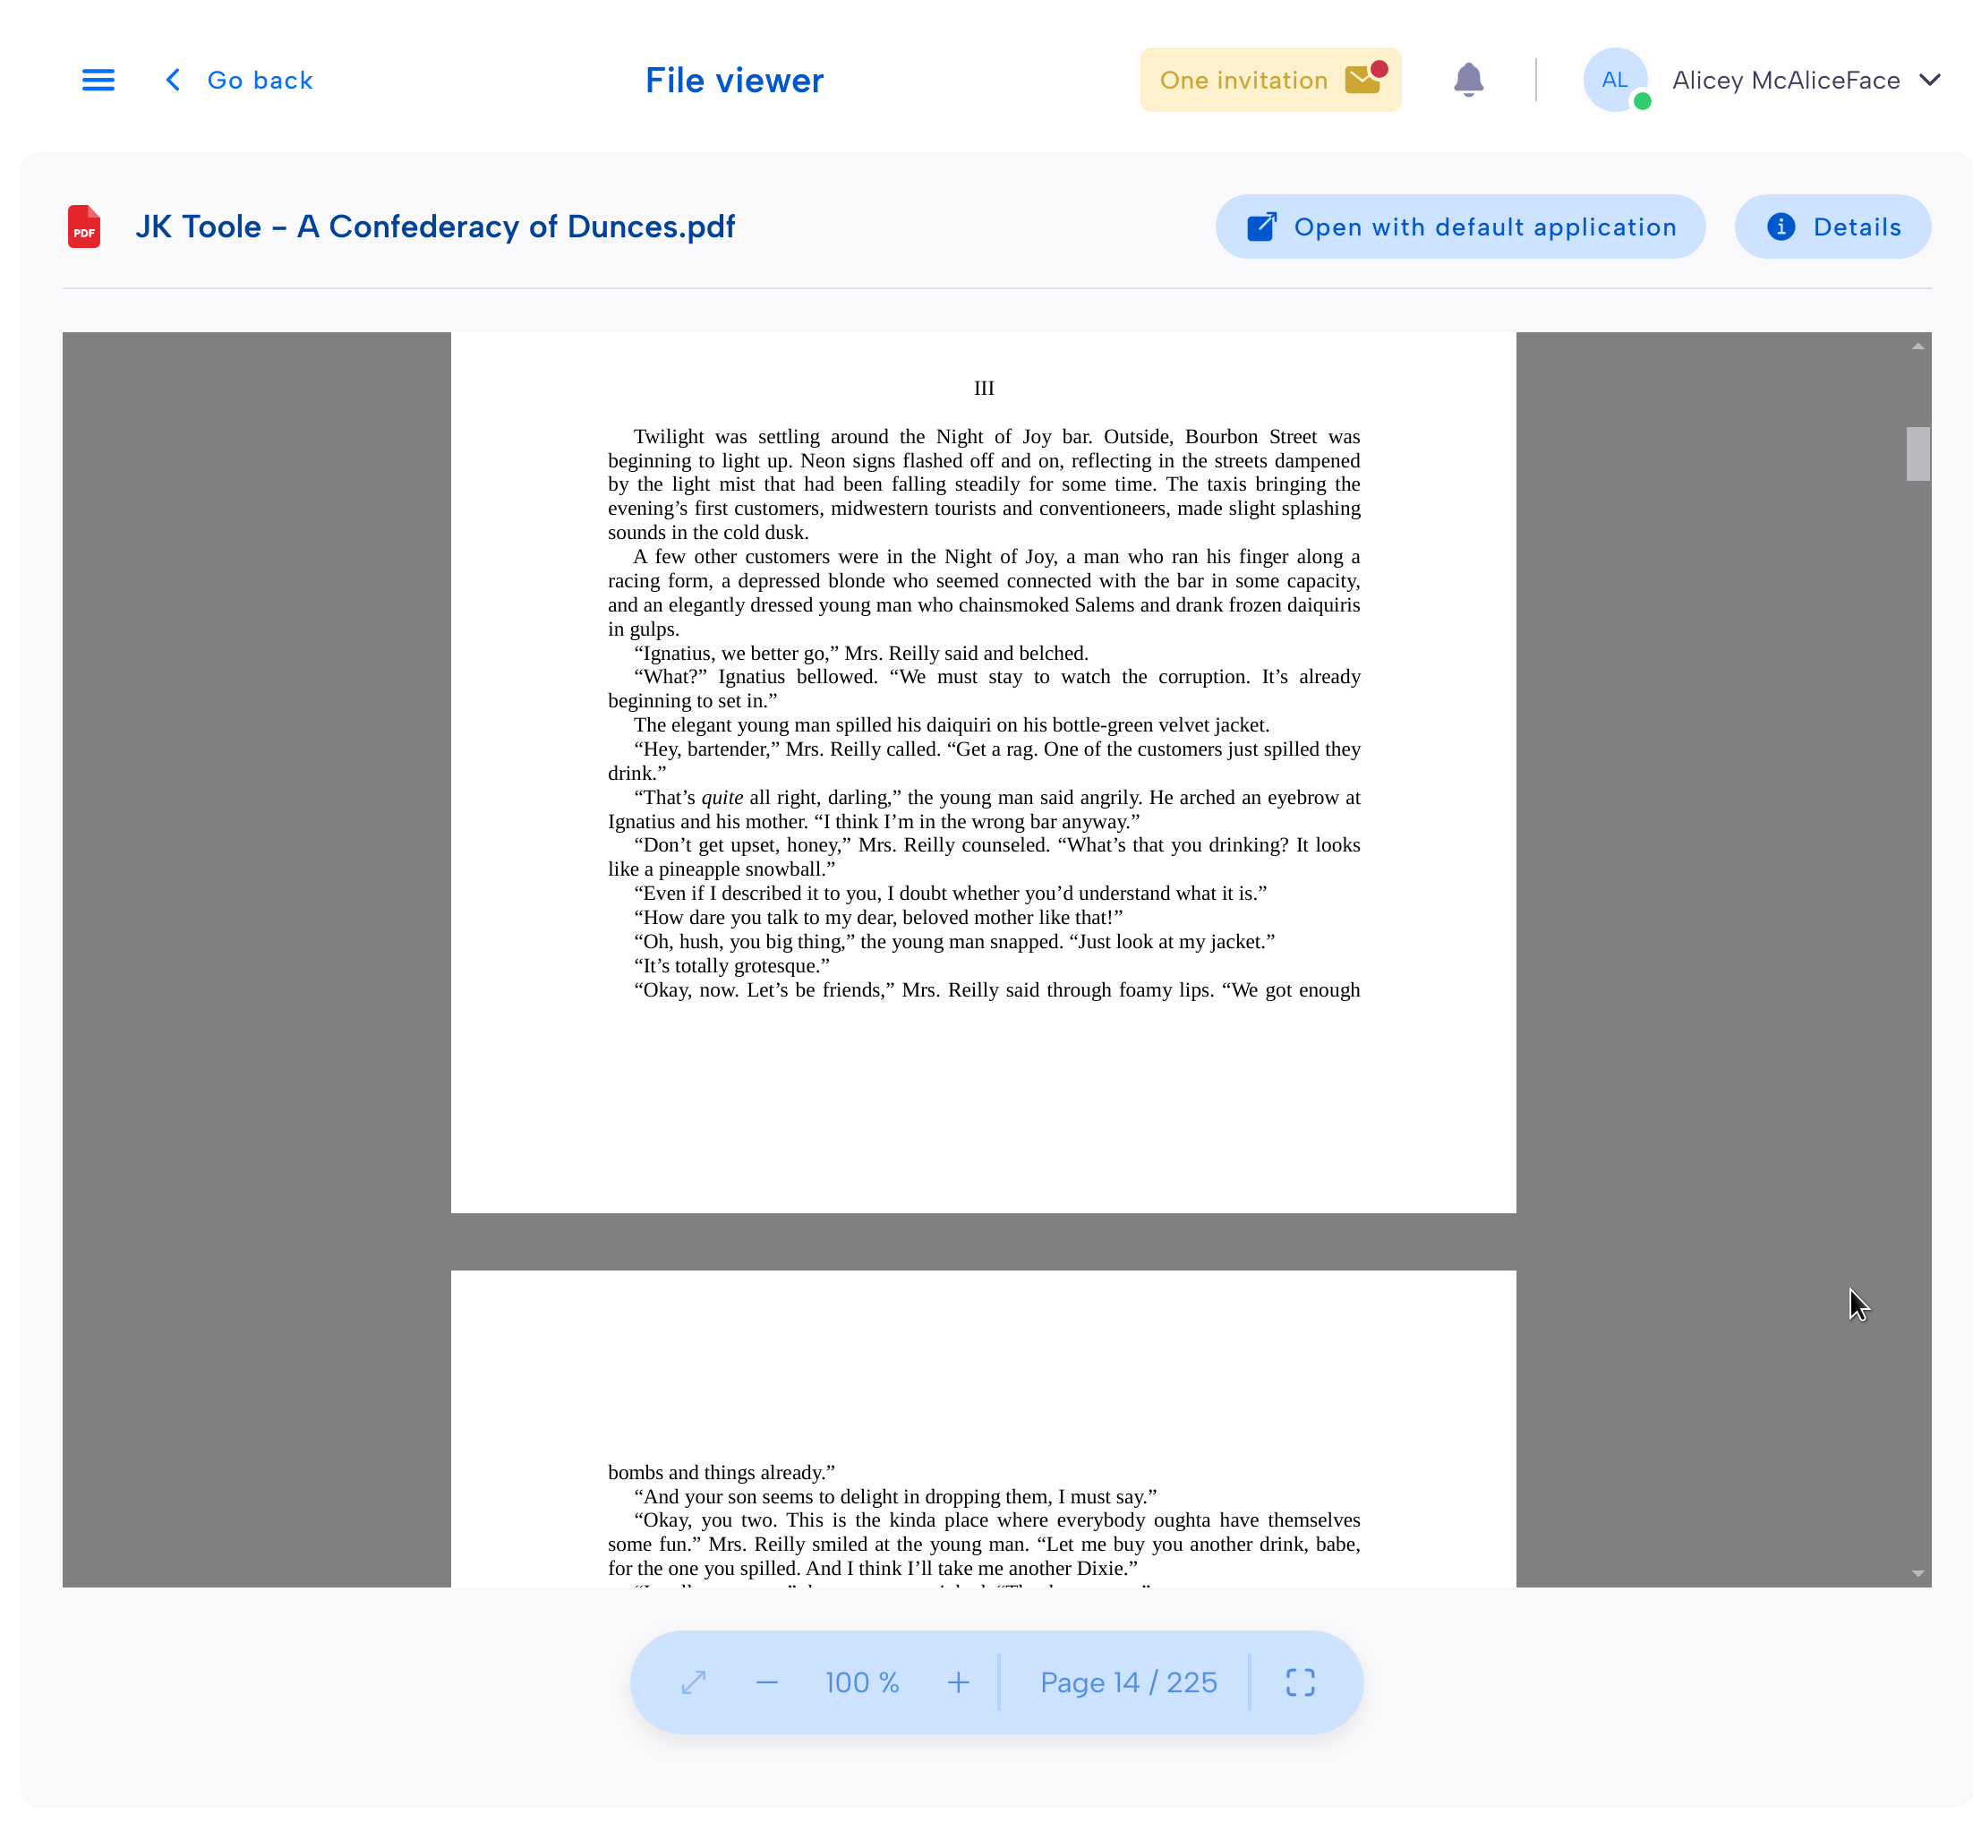
Task: Click the fit-to-width diagonal arrow icon
Action: tap(693, 1682)
